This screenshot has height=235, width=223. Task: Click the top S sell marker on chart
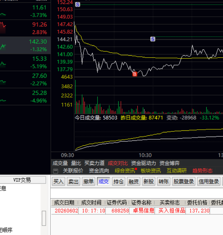click(77, 4)
